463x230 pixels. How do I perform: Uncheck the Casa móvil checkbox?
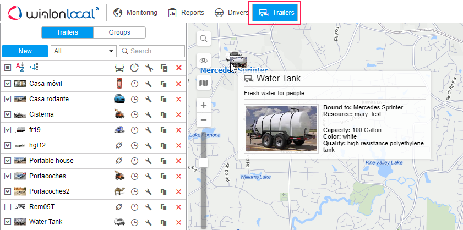click(x=8, y=84)
